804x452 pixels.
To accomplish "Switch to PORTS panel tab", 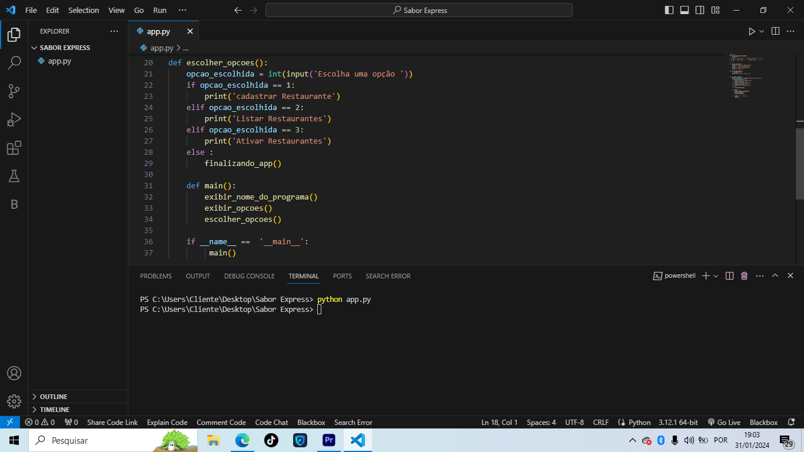I will [342, 276].
